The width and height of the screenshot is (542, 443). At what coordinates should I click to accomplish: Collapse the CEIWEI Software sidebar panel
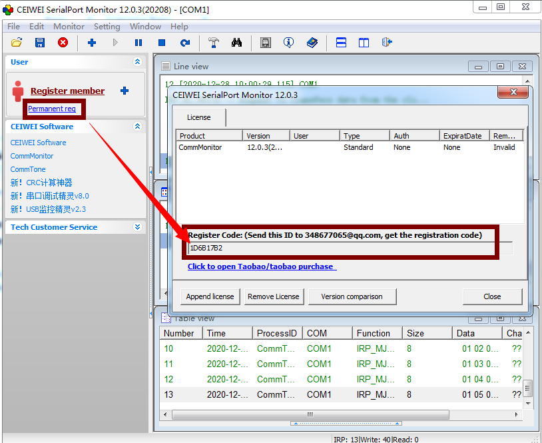pyautogui.click(x=138, y=126)
